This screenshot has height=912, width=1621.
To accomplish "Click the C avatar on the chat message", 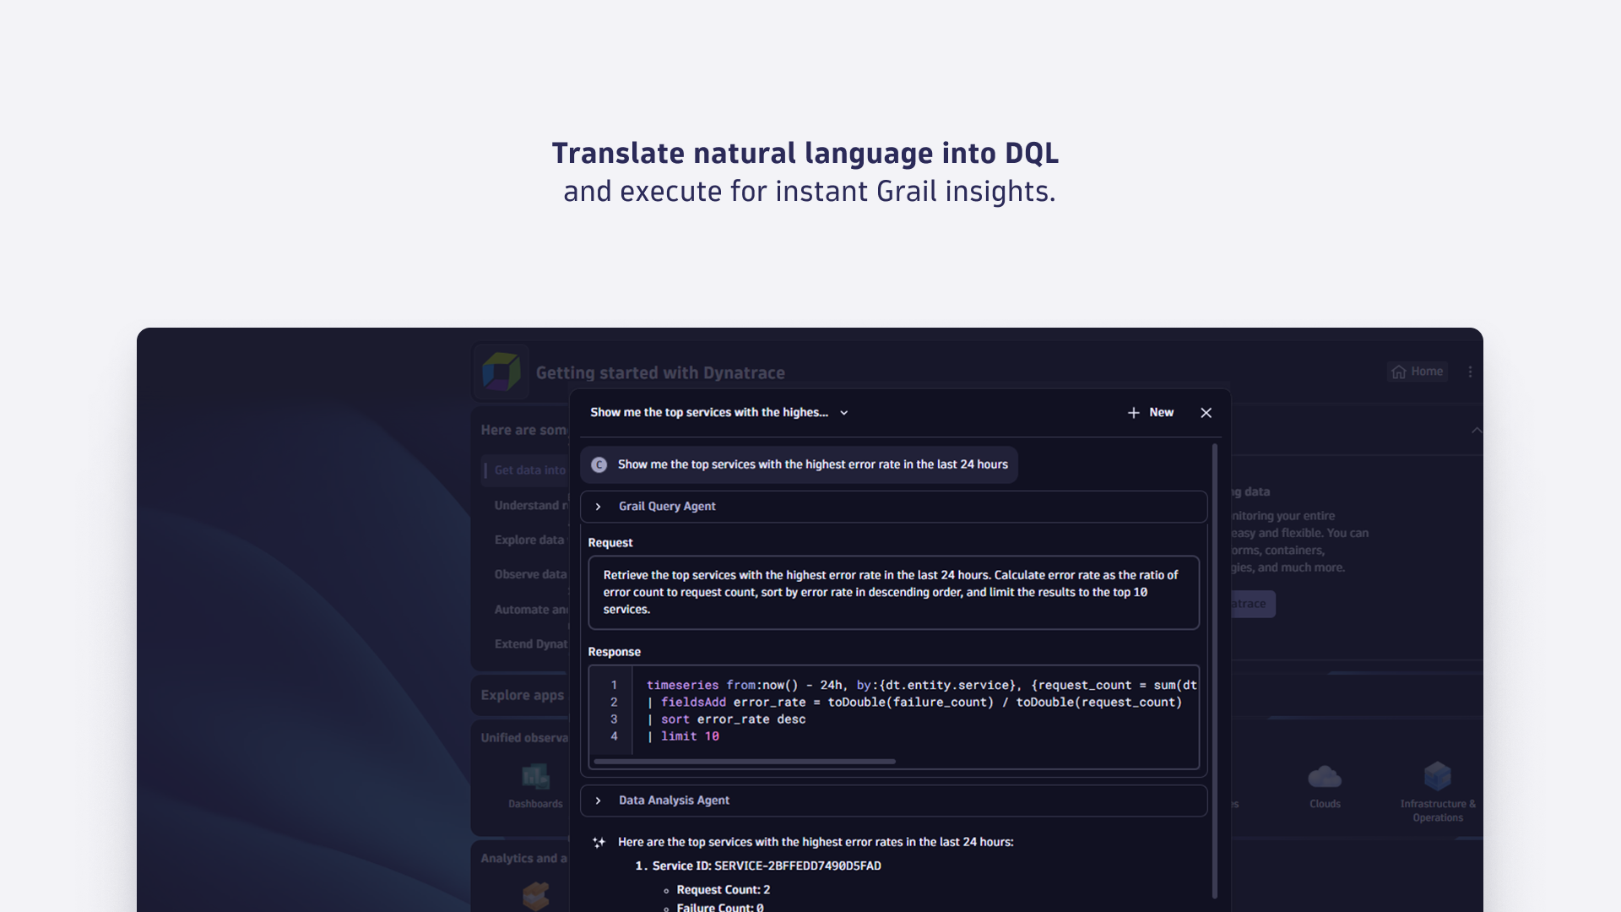I will point(599,464).
